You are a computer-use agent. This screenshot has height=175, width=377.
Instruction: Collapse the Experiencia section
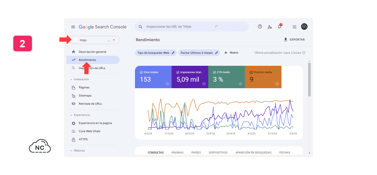tap(71, 115)
